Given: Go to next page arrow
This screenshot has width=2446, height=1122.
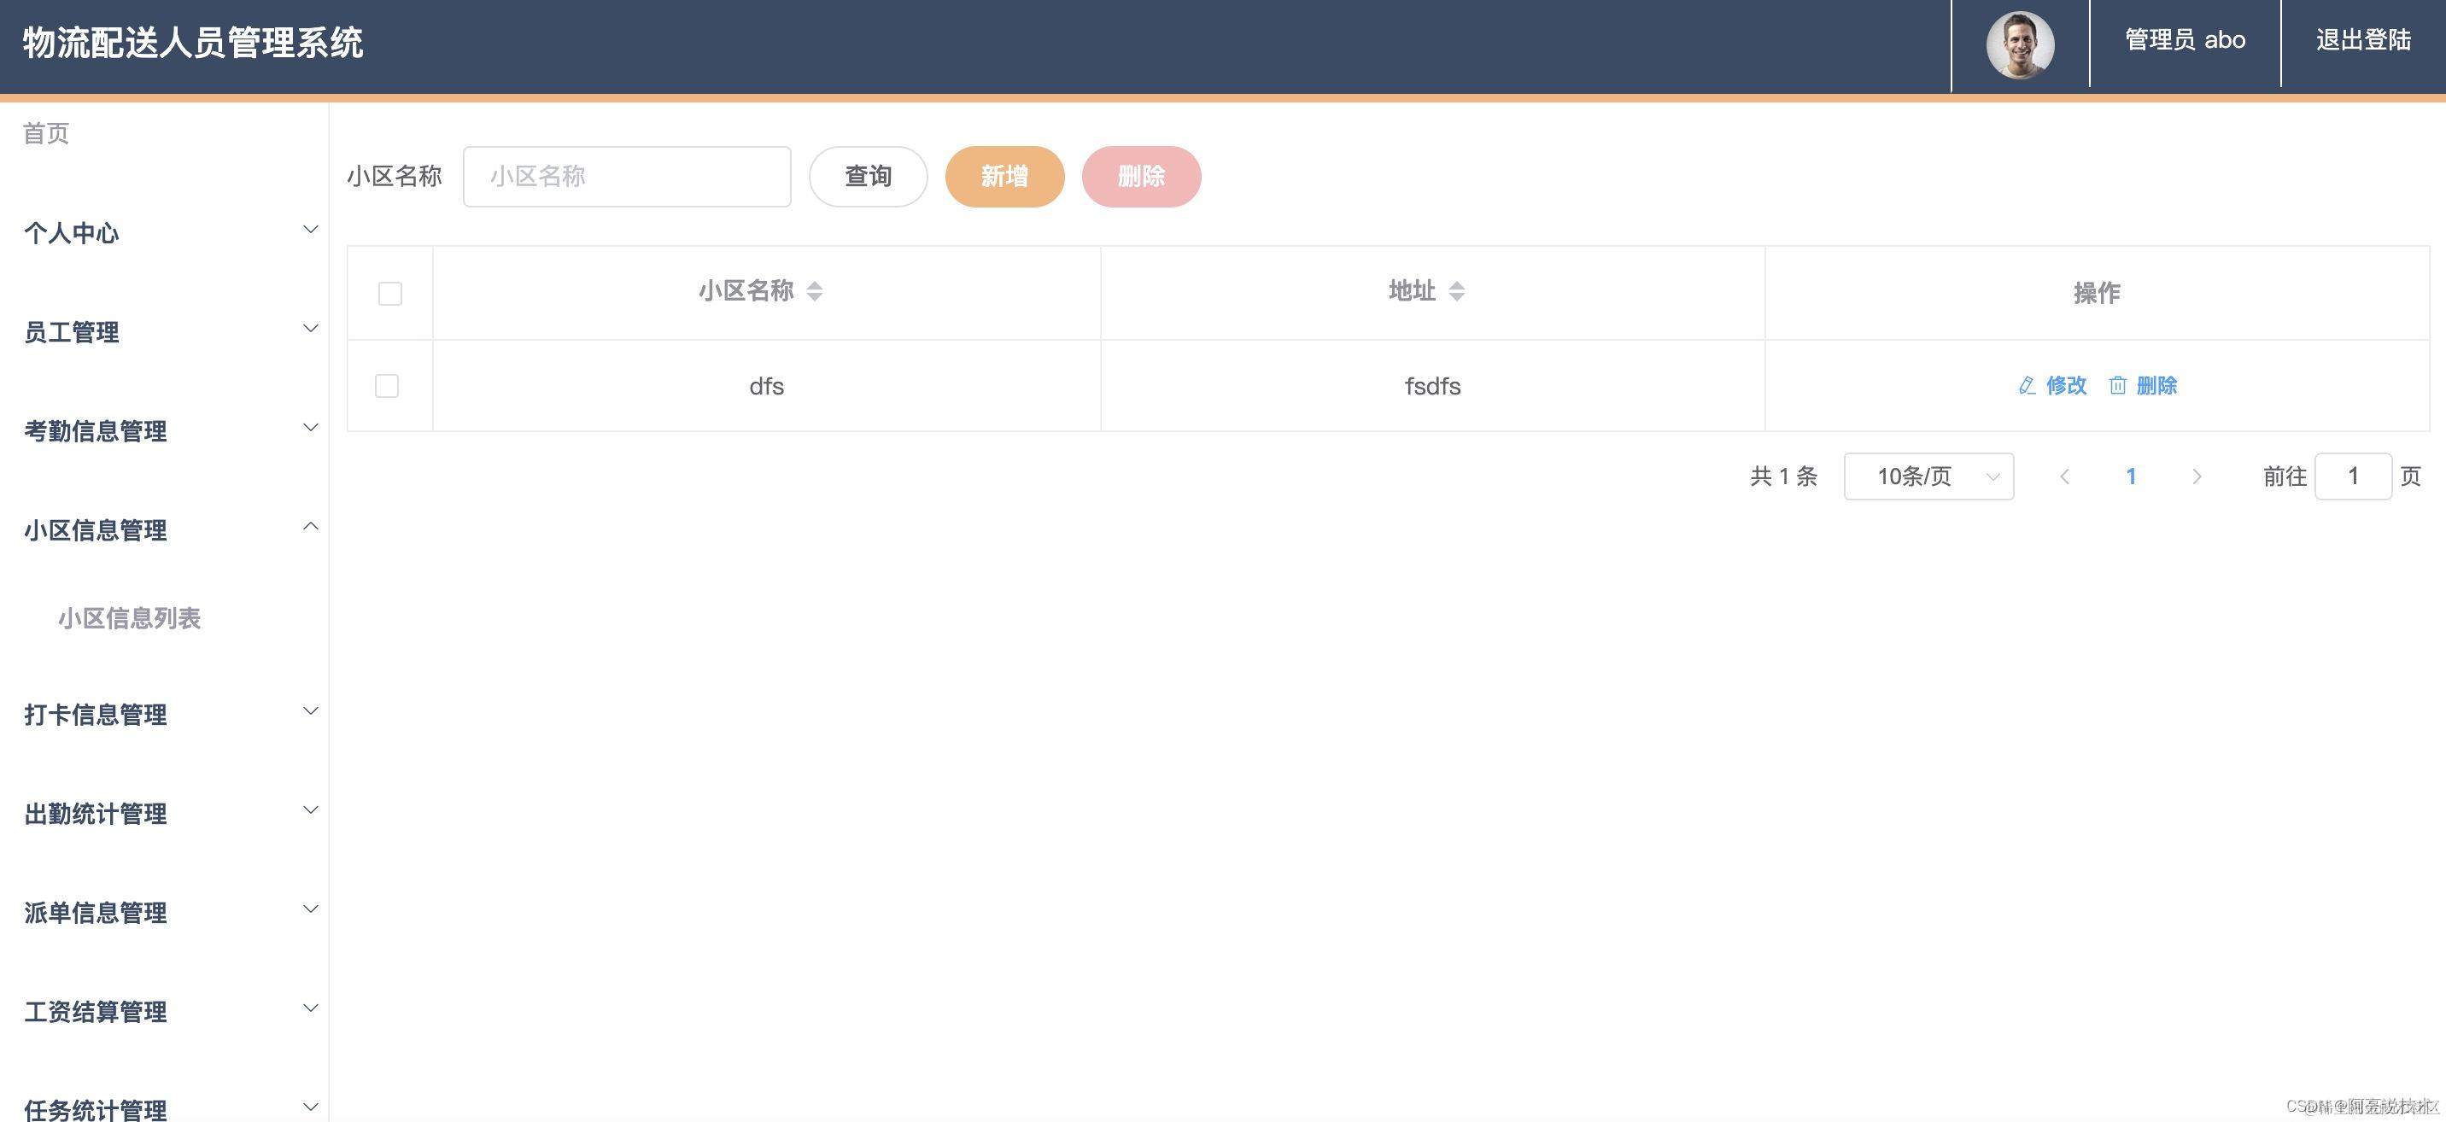Looking at the screenshot, I should pos(2197,476).
